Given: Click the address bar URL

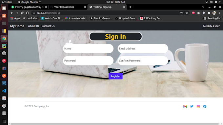Looking at the screenshot, I should (x=49, y=13).
